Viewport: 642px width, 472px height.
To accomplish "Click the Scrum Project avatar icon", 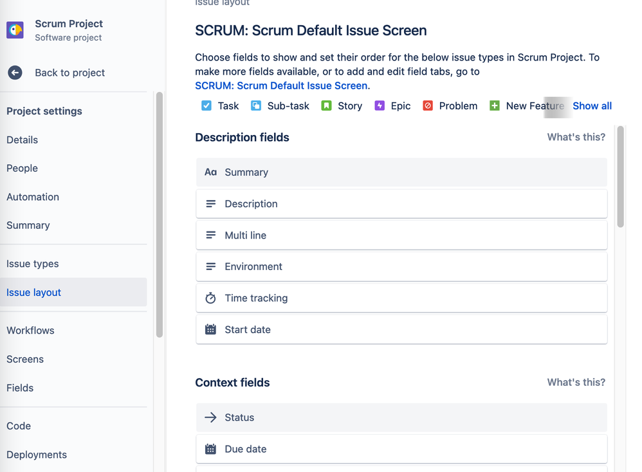I will coord(15,30).
